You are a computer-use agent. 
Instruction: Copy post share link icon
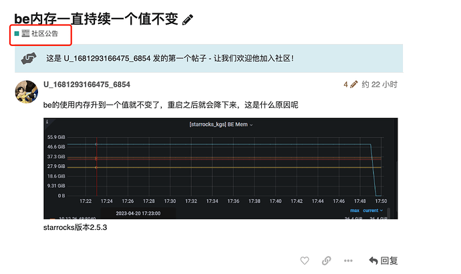(x=326, y=261)
